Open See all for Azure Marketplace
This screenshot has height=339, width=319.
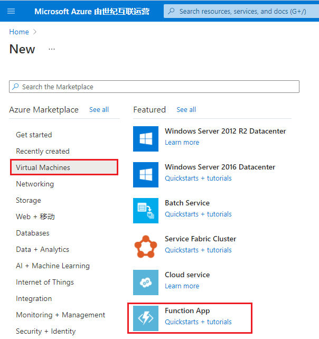[x=99, y=110]
